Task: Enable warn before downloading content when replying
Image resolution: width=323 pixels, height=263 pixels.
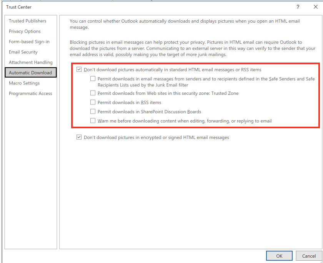Action: [x=93, y=121]
